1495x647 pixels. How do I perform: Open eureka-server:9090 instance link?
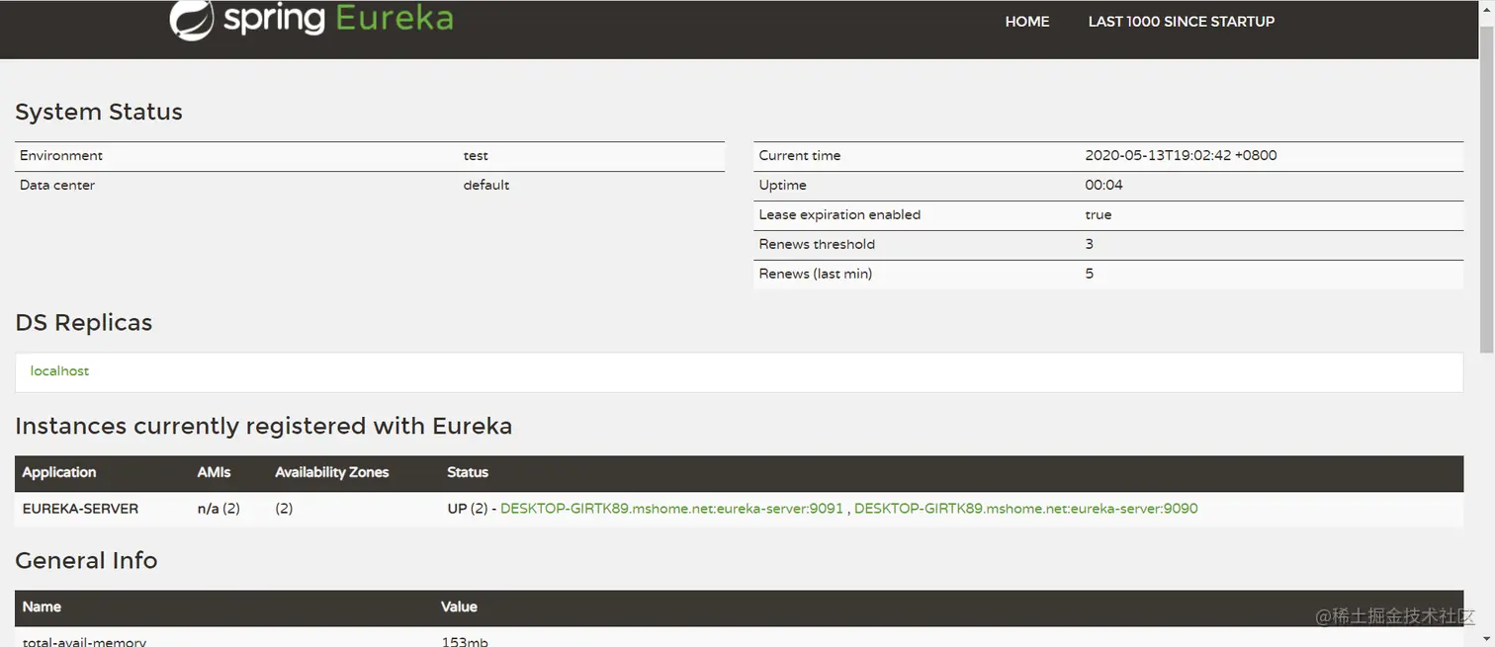(x=1025, y=509)
